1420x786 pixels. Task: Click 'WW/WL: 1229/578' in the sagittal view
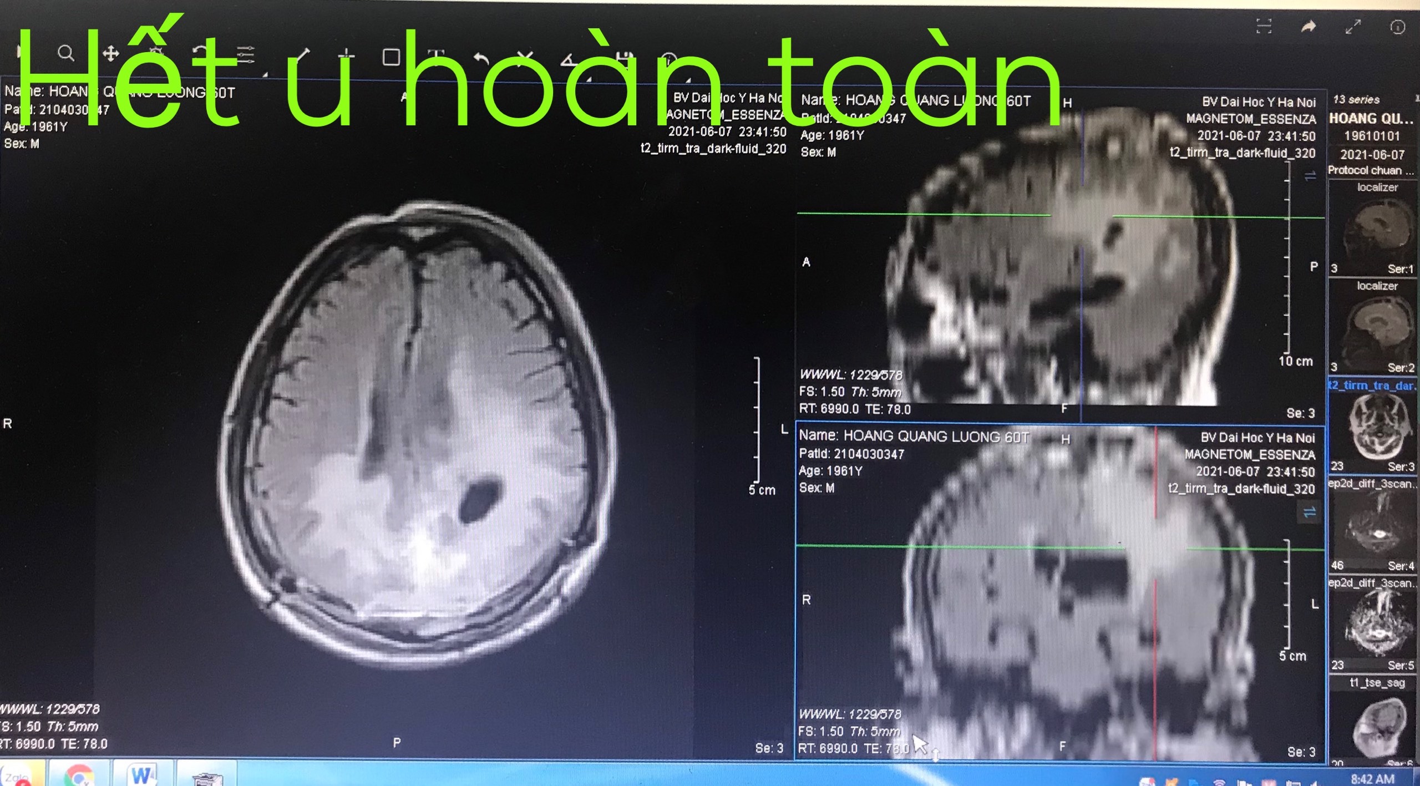tap(851, 375)
